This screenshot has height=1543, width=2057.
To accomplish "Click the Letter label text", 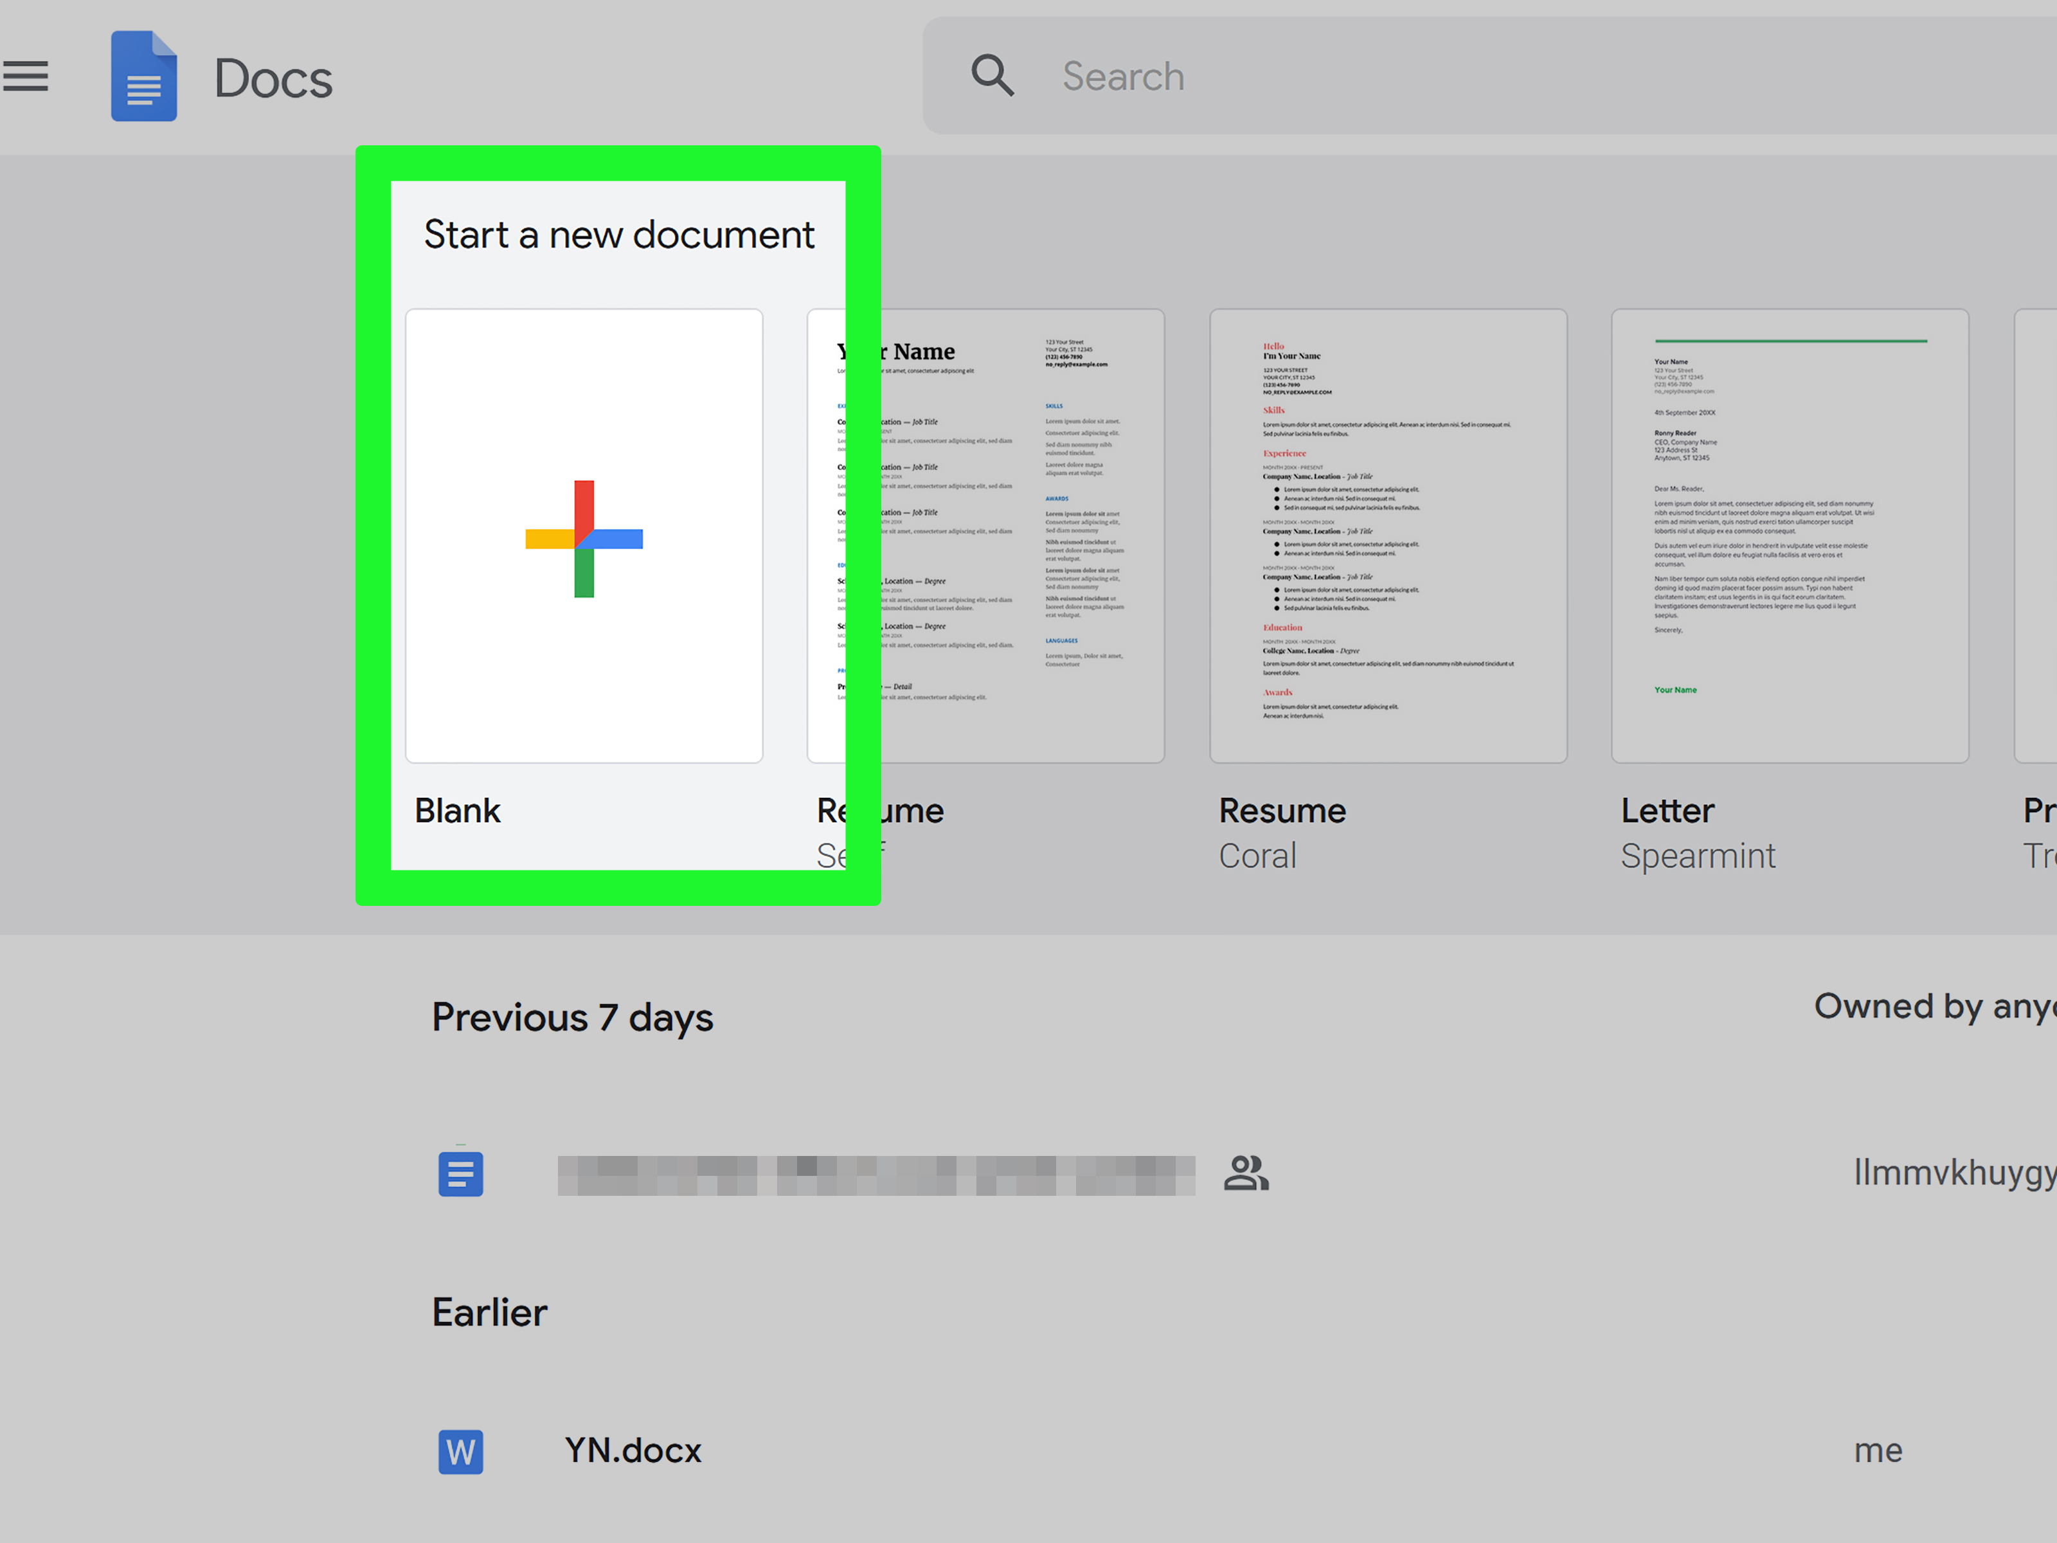I will pos(1666,811).
